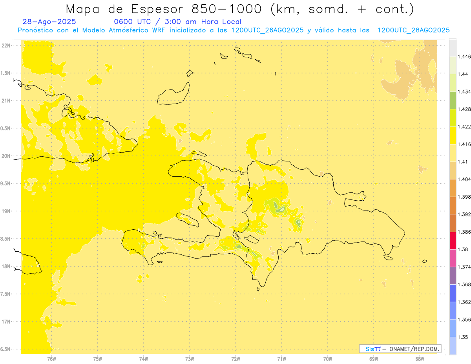
Task: Pick the tan legend band 1.404 to 1.41
Action: point(453,170)
